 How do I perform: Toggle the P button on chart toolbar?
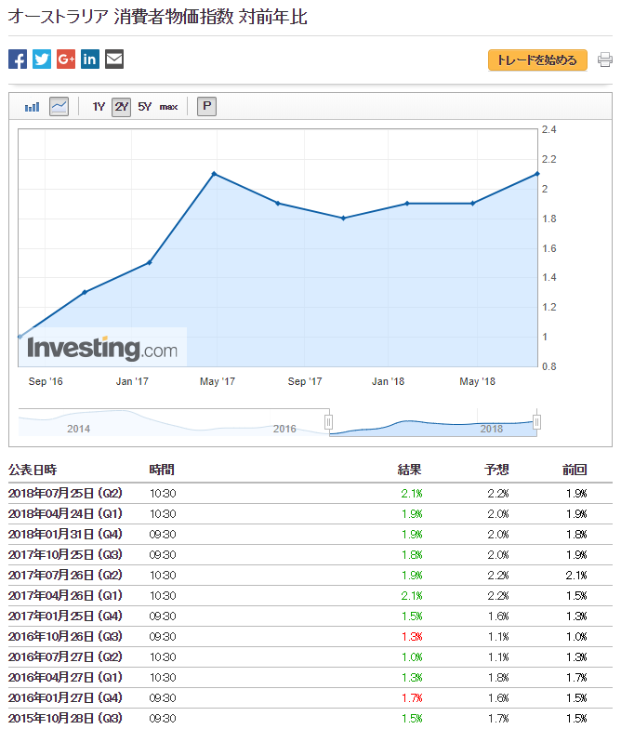[206, 107]
